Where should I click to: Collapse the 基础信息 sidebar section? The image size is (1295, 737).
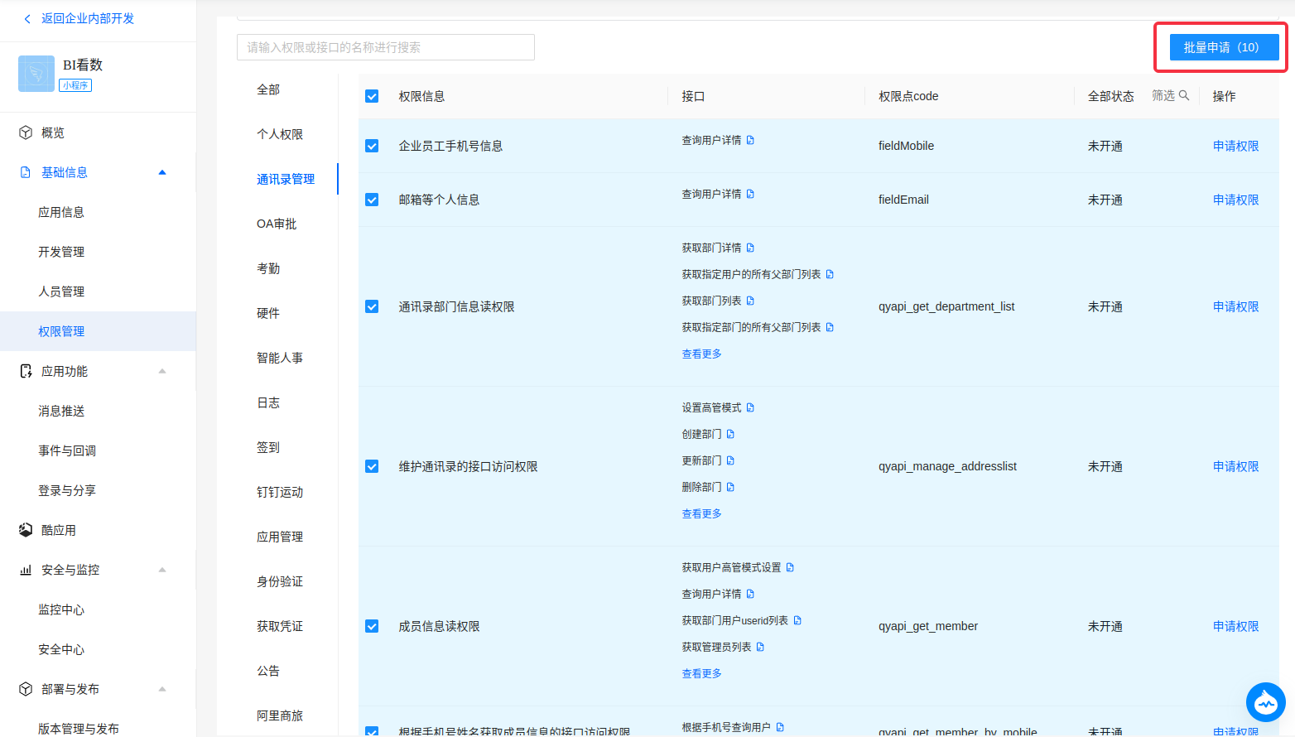pyautogui.click(x=162, y=172)
